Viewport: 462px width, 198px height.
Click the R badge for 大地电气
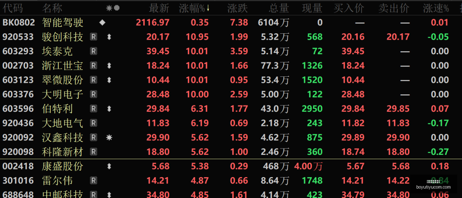click(93, 123)
